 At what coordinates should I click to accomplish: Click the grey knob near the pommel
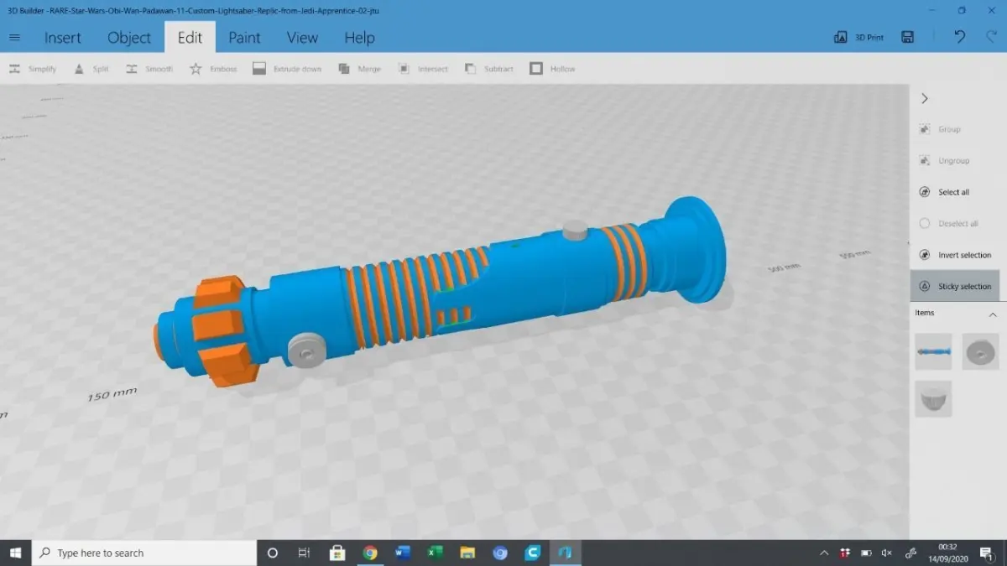click(x=307, y=351)
